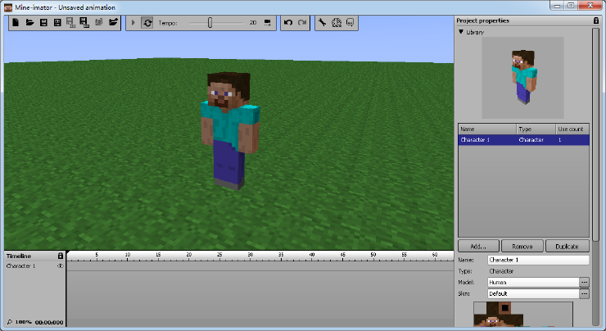Hide Character 1 using the eye icon
Image resolution: width=606 pixels, height=331 pixels.
point(61,265)
